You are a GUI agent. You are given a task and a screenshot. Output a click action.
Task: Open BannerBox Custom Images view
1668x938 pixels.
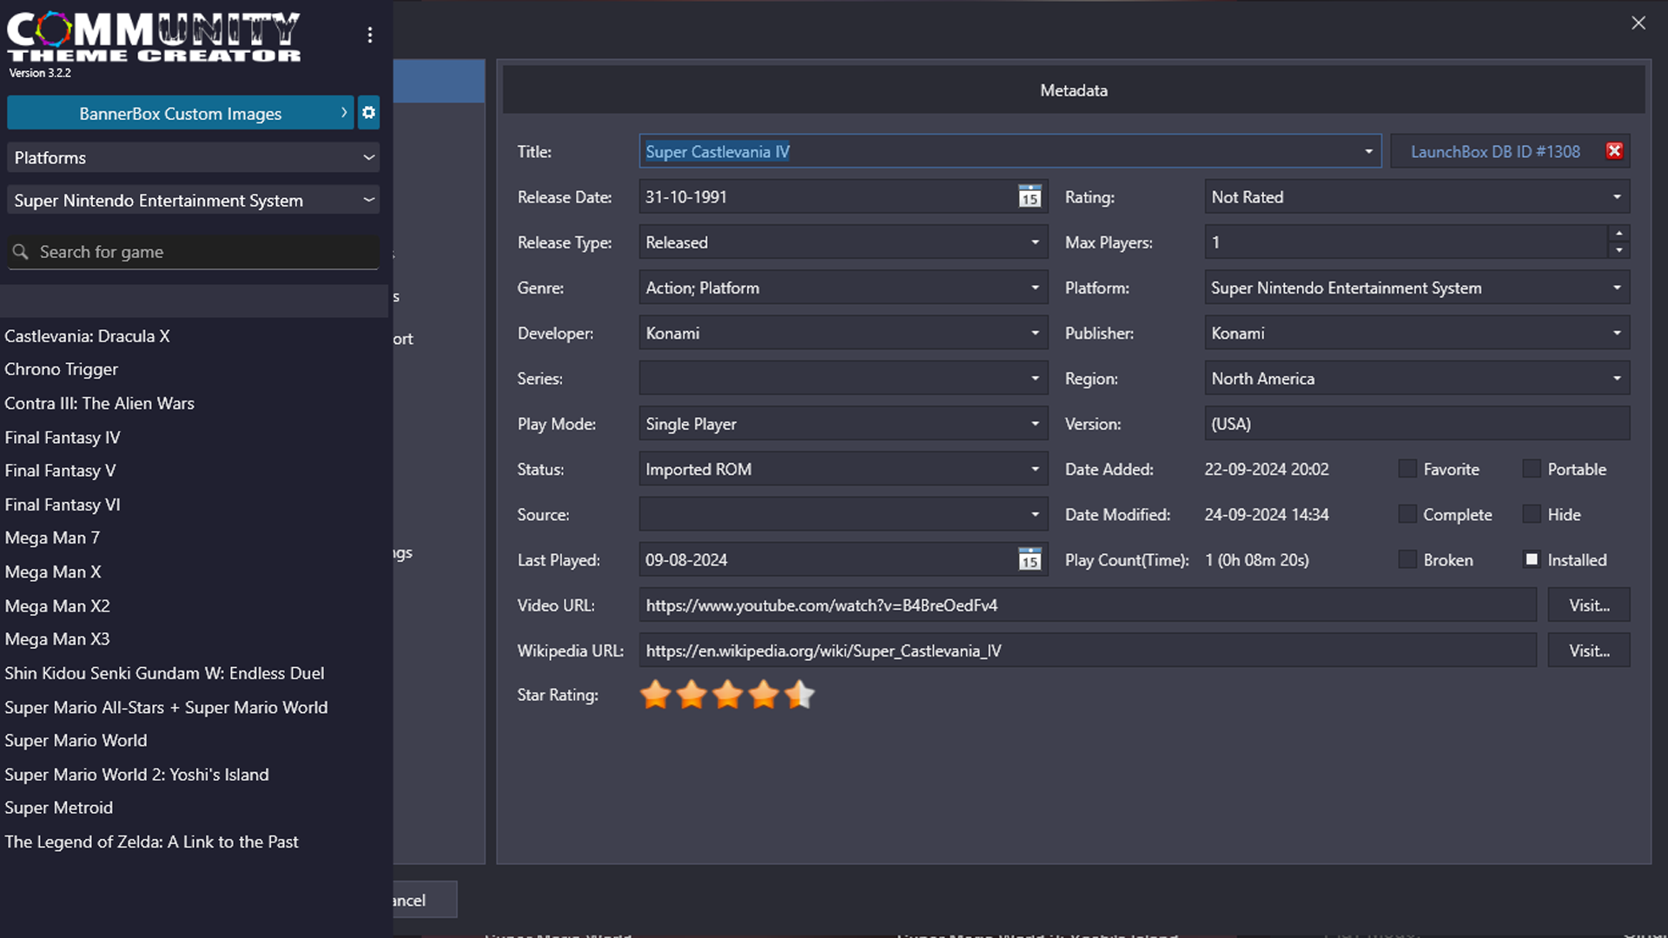pos(181,113)
